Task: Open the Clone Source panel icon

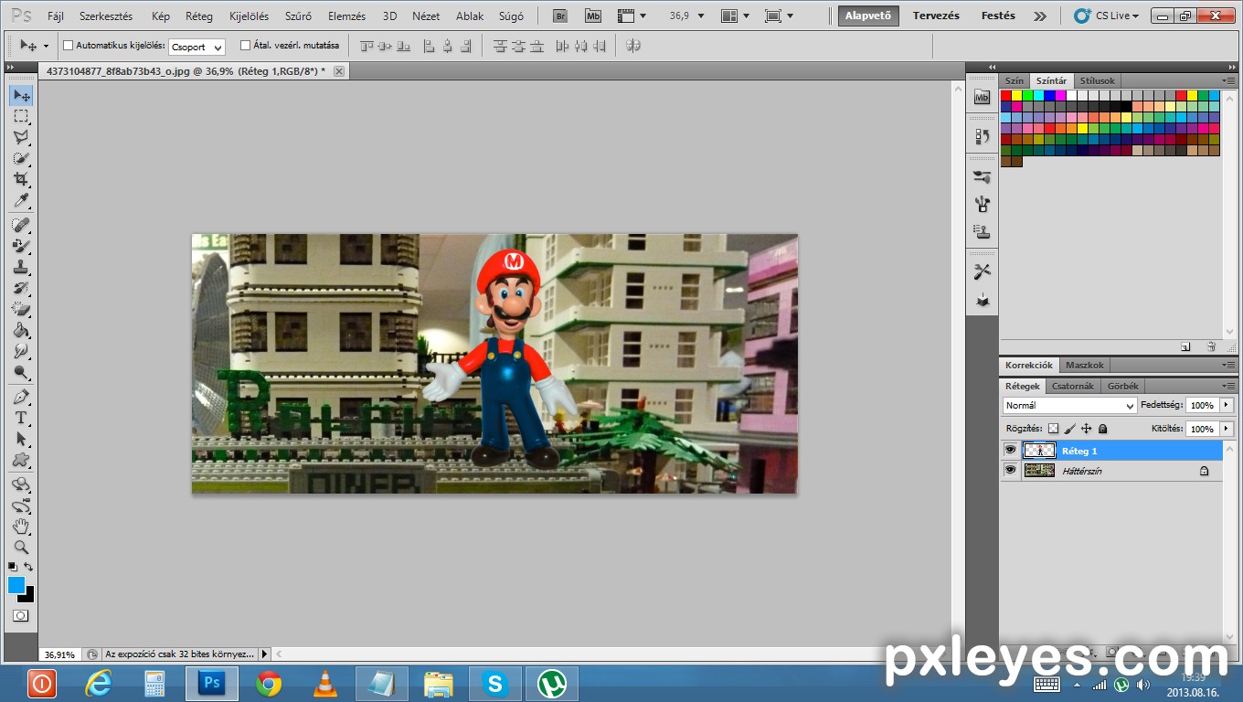Action: (983, 231)
